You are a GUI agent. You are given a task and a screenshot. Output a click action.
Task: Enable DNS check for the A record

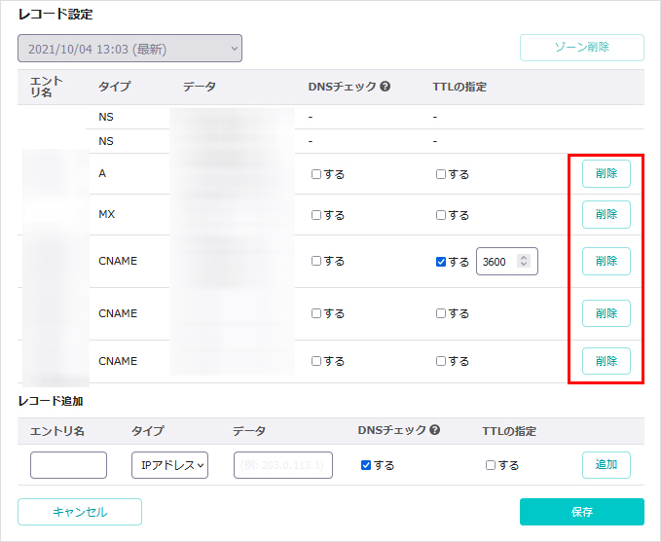click(317, 174)
